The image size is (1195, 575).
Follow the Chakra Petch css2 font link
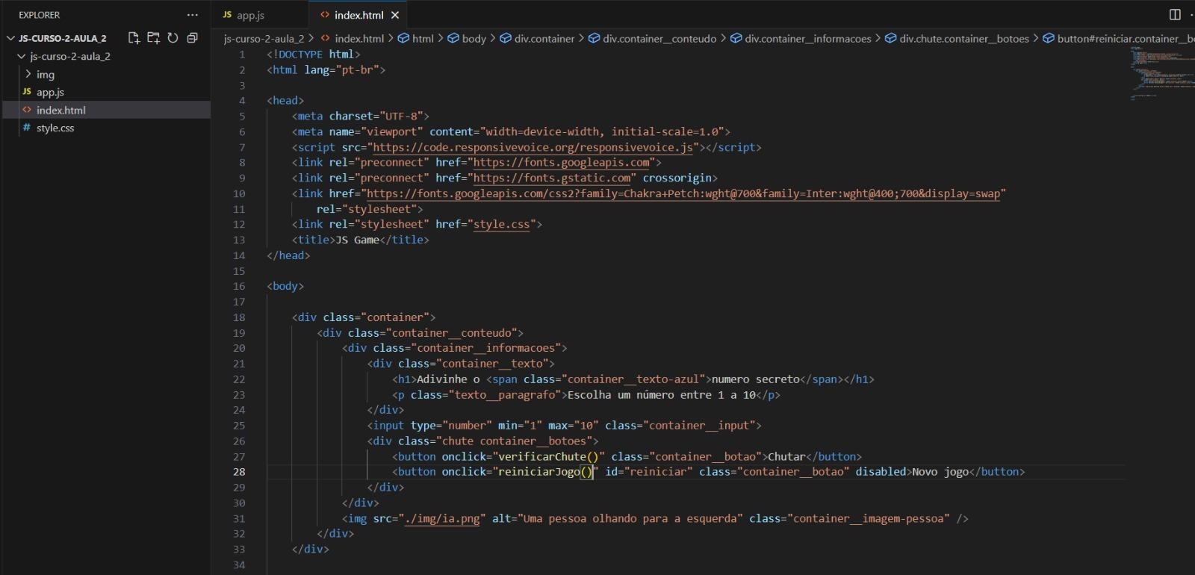(683, 193)
